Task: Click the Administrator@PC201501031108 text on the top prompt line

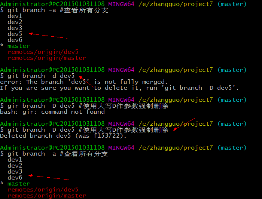Action: click(52, 4)
